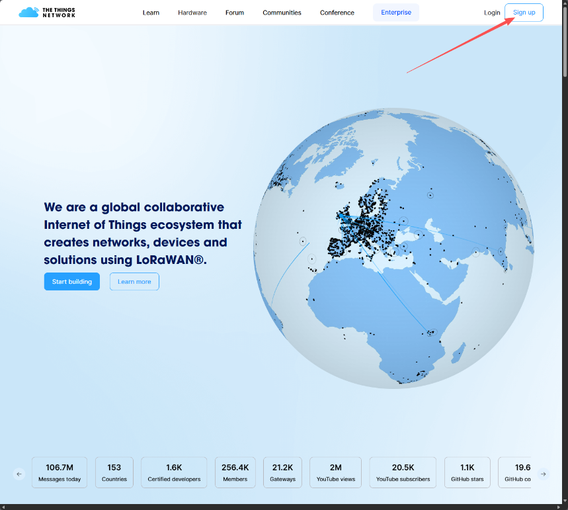Viewport: 568px width, 510px height.
Task: Open the Hardware navigation item
Action: [x=192, y=13]
